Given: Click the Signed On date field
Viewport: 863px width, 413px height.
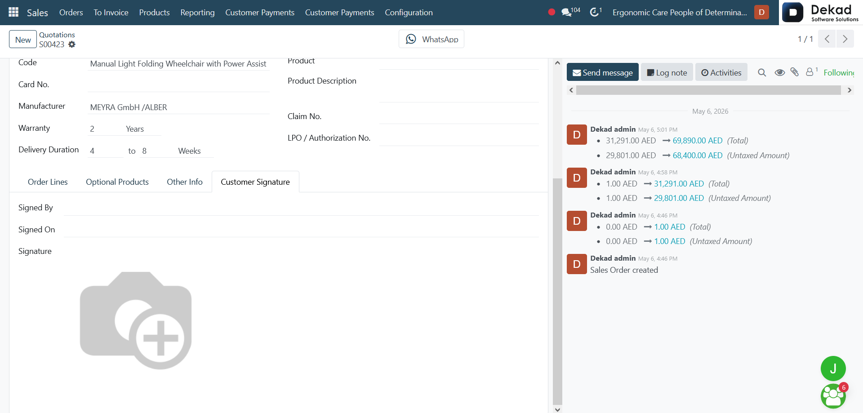Looking at the screenshot, I should 301,230.
